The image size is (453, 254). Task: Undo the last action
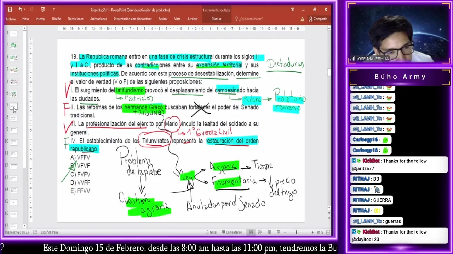[20, 10]
